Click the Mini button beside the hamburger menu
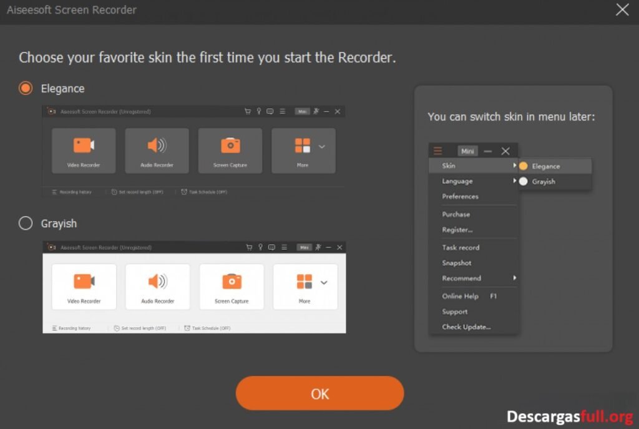The image size is (639, 429). pyautogui.click(x=467, y=151)
